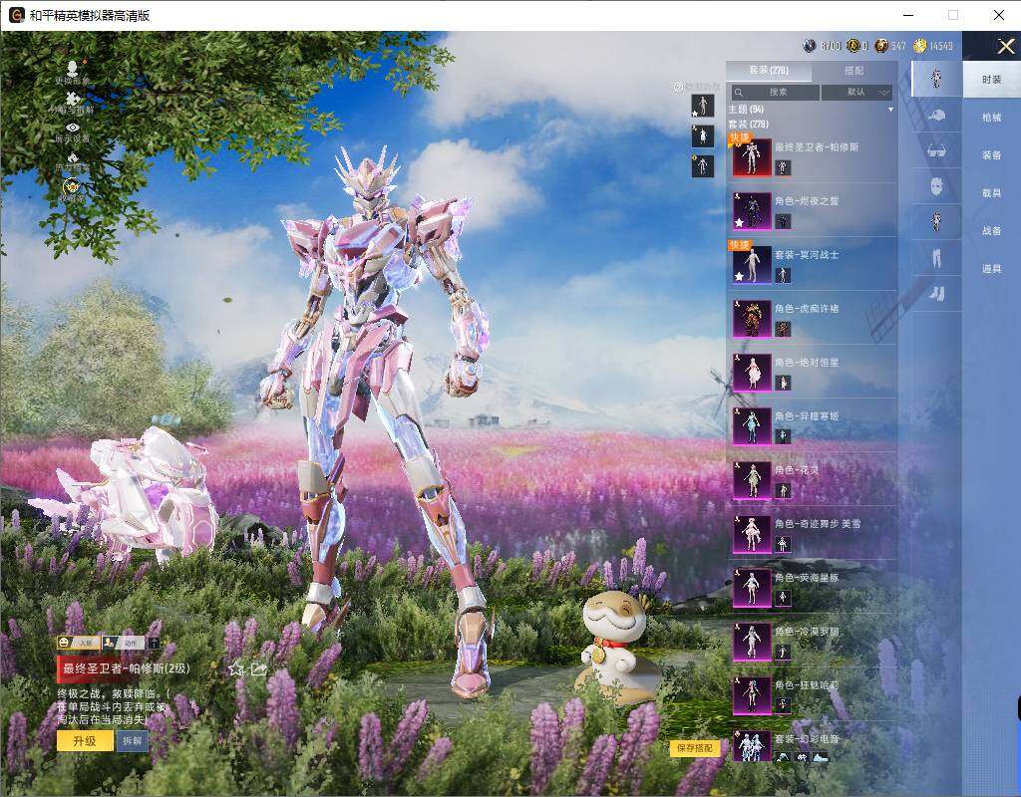Select the first outfit preset slot icon
This screenshot has height=797, width=1021.
click(x=703, y=106)
